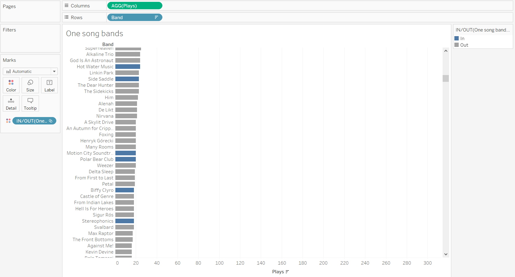Click the Linkin Park bar
515x277 pixels.
pos(127,73)
